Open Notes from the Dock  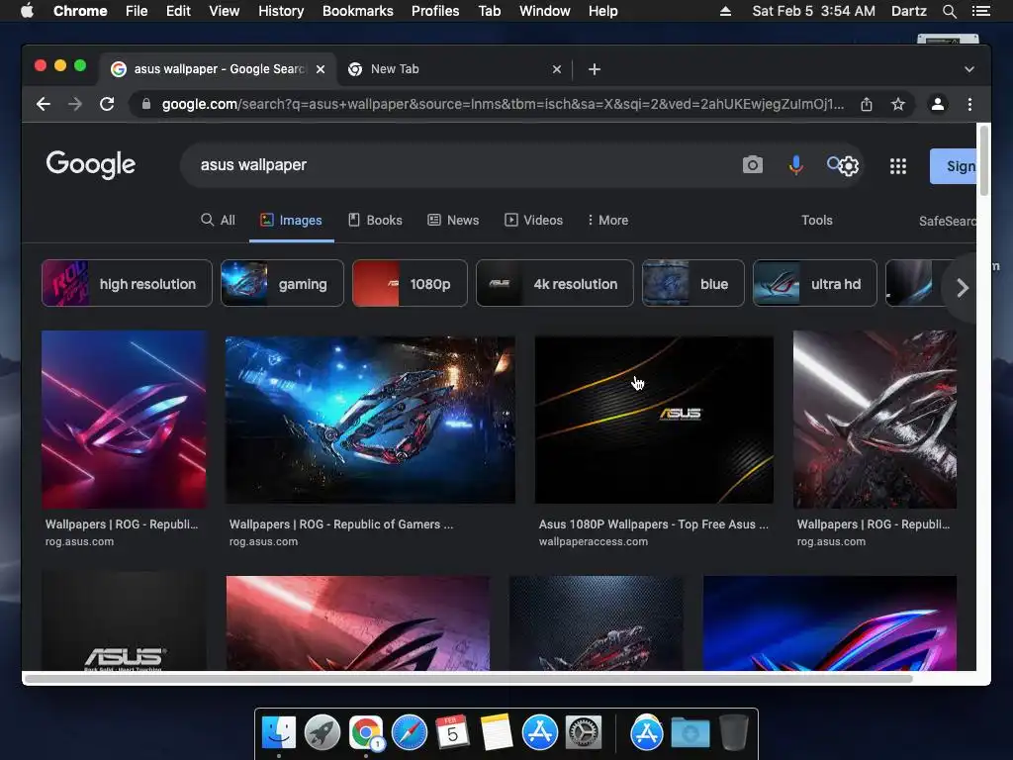[x=497, y=733]
